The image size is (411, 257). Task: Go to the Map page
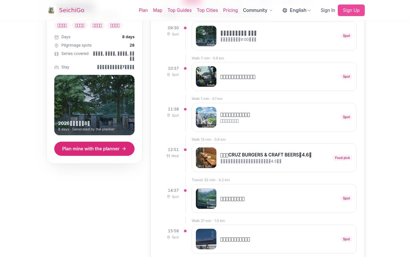click(x=158, y=10)
